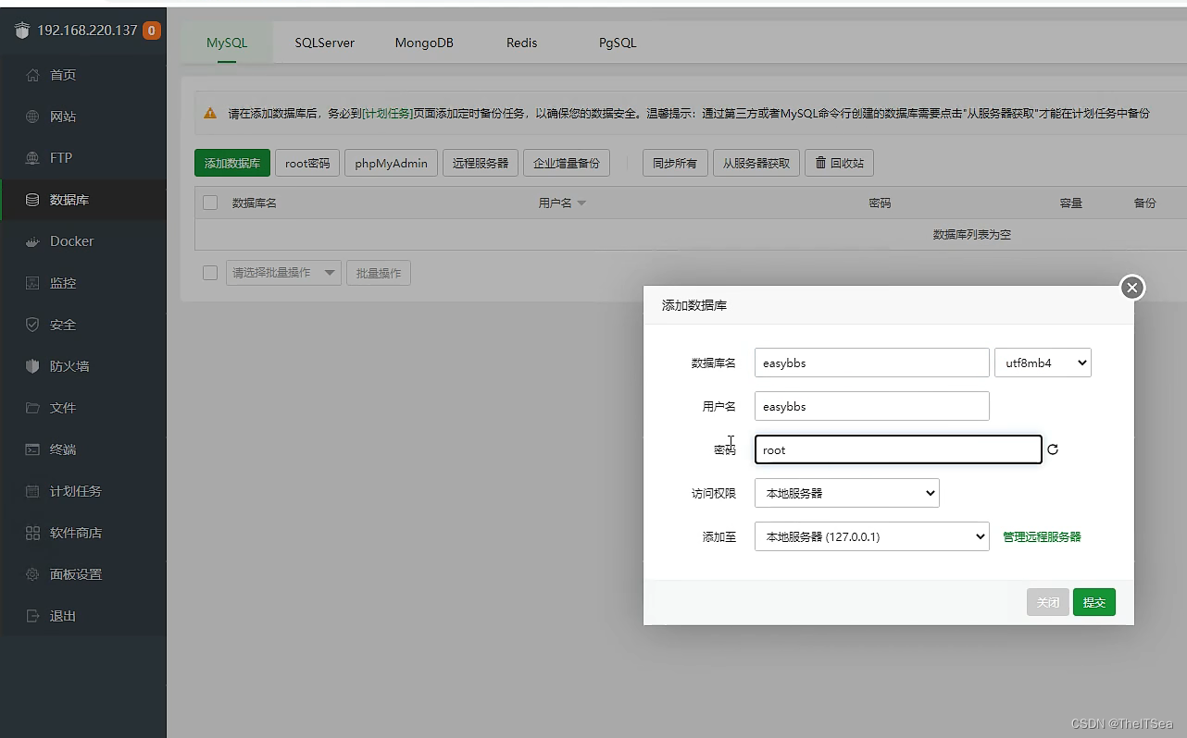Open the 添加至 本地服务器 (127.0.0.1) dropdown

(872, 536)
